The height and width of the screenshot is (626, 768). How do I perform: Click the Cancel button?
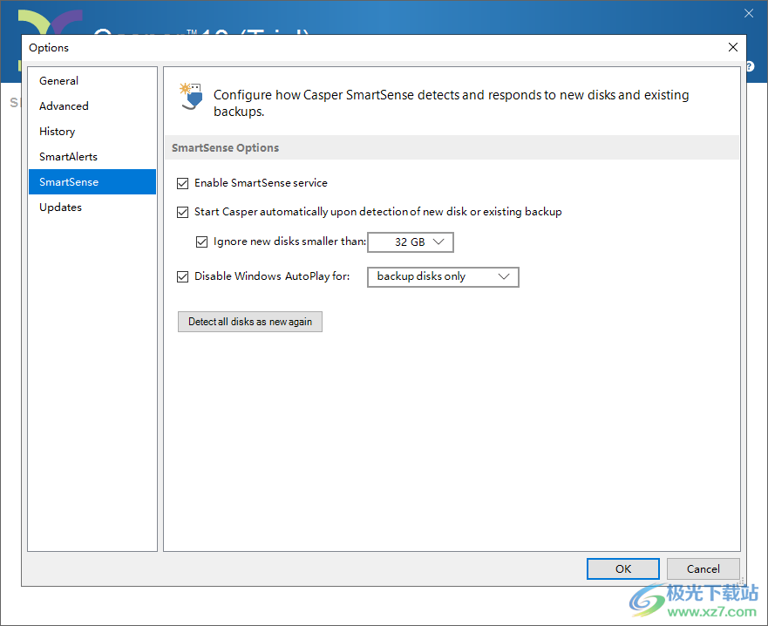703,568
